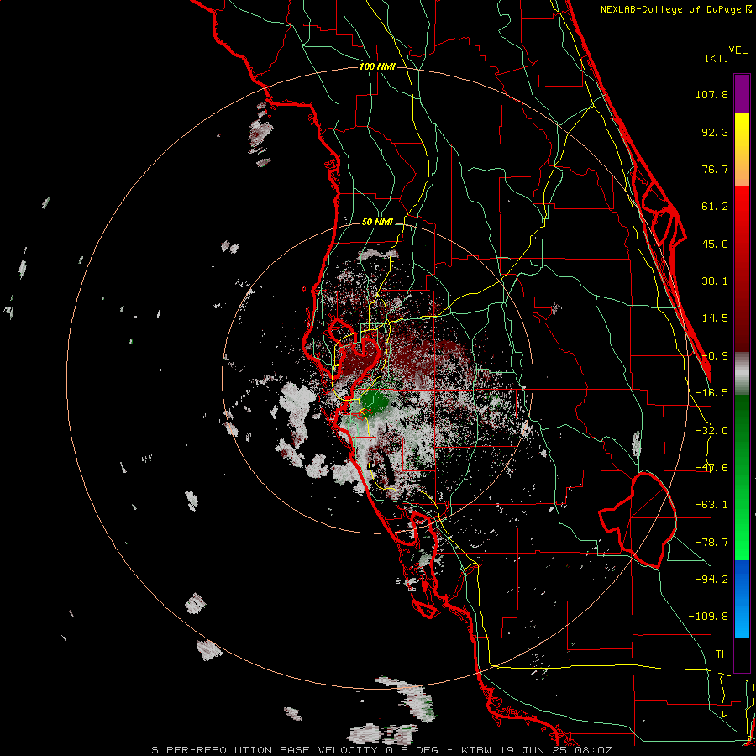Click the VEL legend title
The width and height of the screenshot is (756, 756).
point(738,50)
